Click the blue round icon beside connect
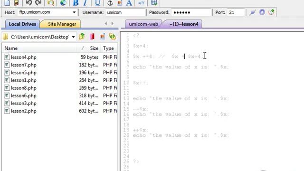The height and width of the screenshot is (171, 304). click(262, 12)
